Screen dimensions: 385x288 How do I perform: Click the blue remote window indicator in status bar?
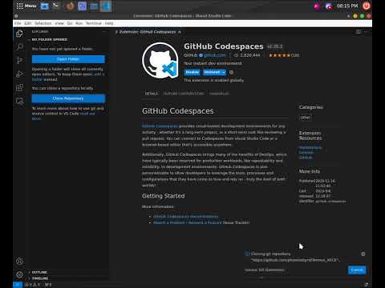tap(18, 285)
